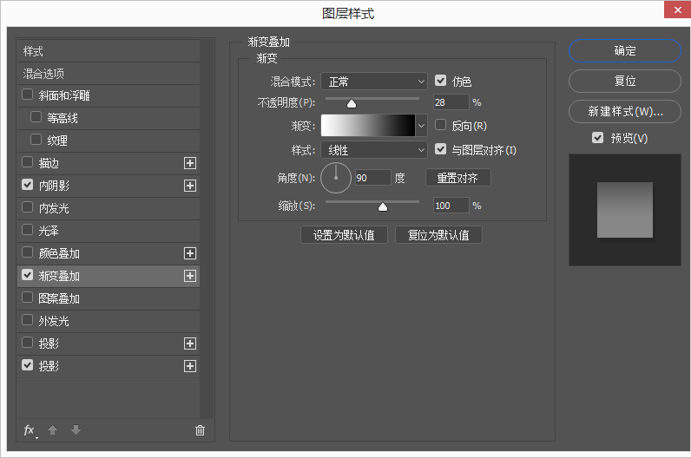
Task: Toggle 预览(V) preview checkbox
Action: [x=597, y=138]
